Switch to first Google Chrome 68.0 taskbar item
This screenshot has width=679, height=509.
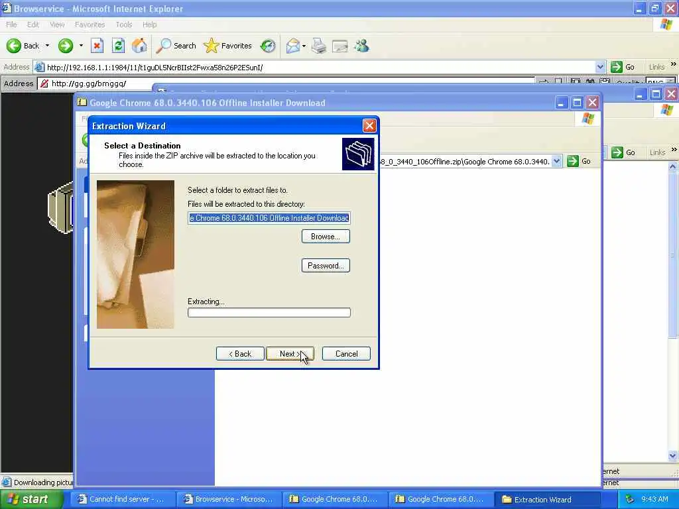pos(335,499)
